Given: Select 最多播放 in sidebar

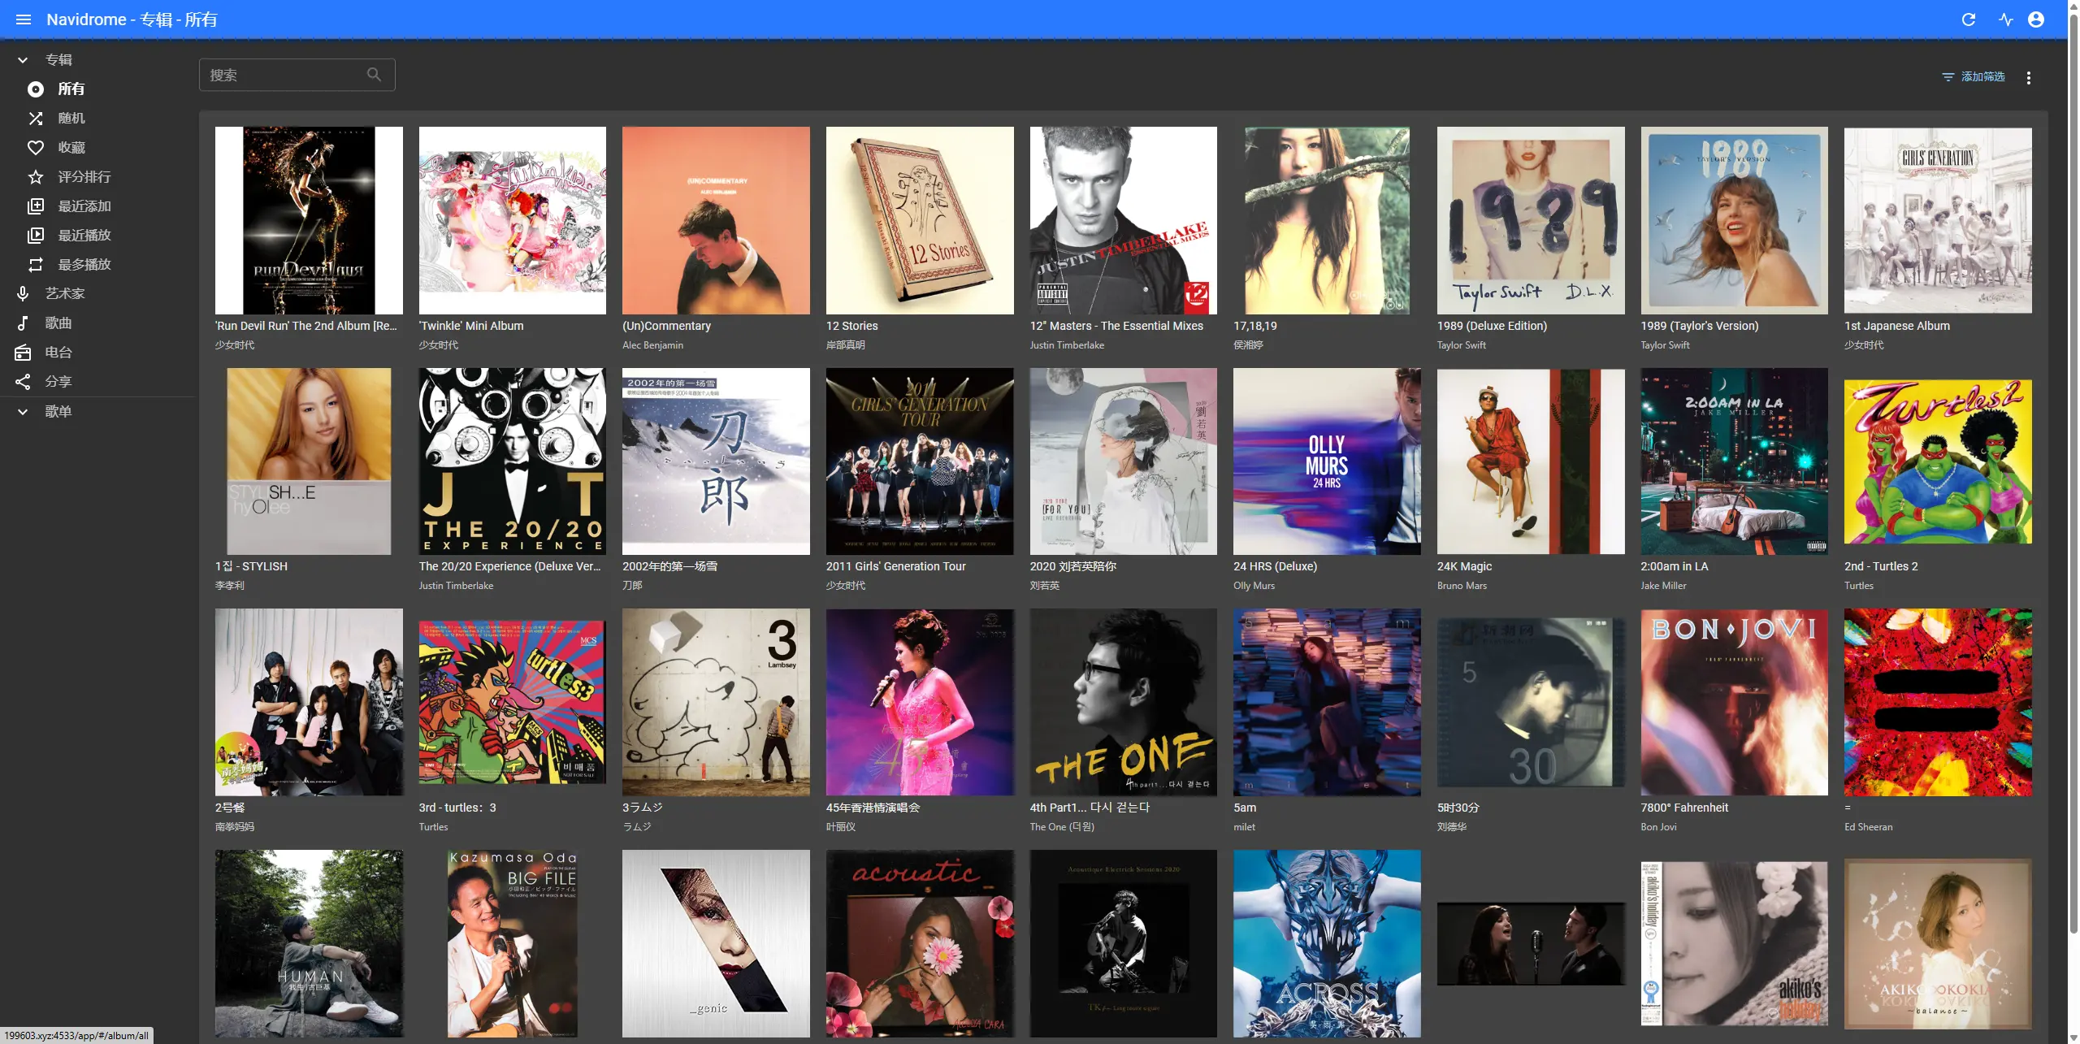Looking at the screenshot, I should (x=84, y=265).
